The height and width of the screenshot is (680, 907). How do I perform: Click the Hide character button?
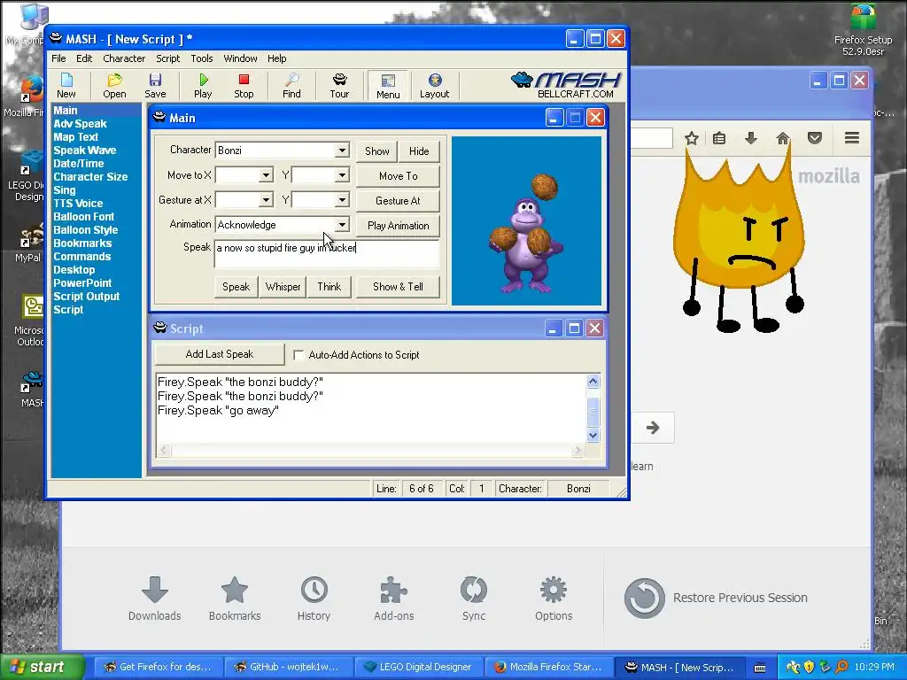419,151
